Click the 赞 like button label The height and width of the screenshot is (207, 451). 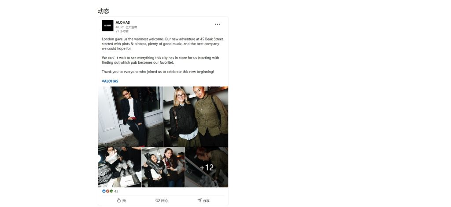[x=124, y=201]
